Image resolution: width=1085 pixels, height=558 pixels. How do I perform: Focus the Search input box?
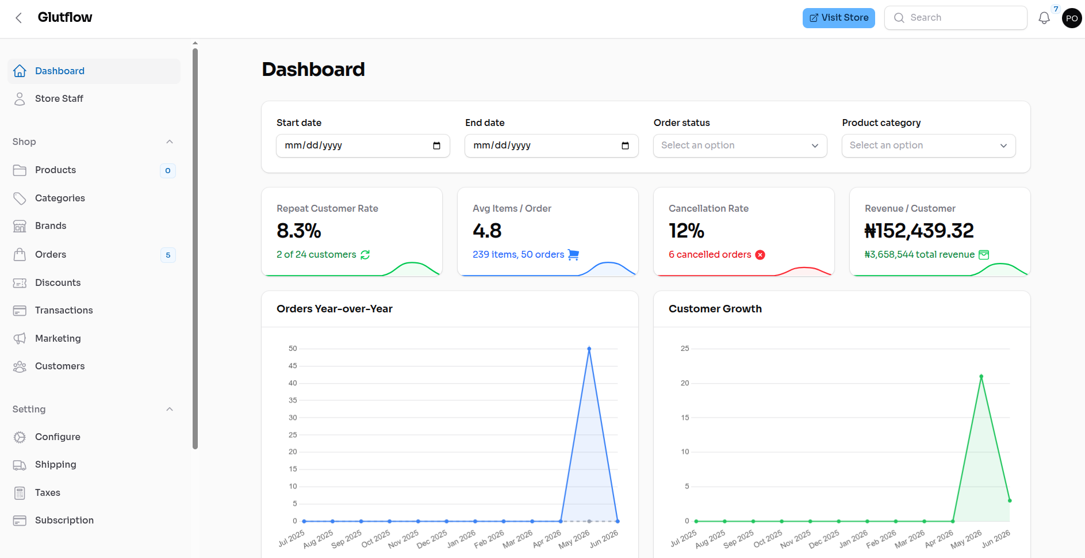coord(956,18)
